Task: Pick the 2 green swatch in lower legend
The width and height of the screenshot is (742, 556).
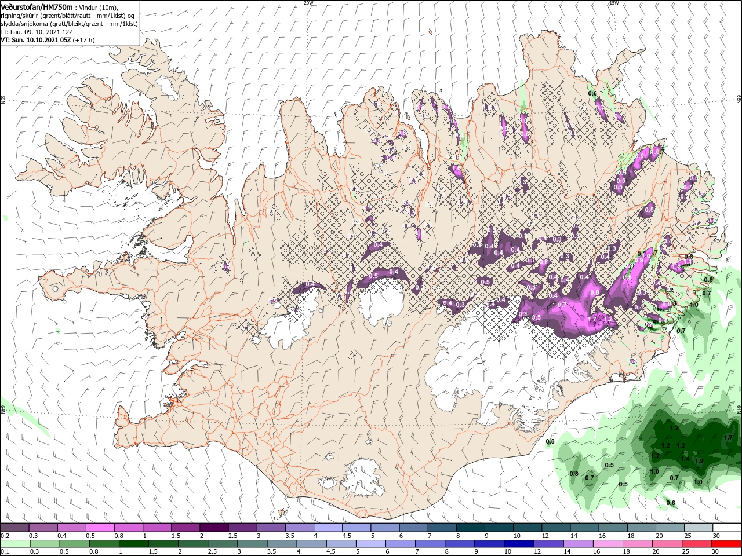Action: (x=193, y=543)
